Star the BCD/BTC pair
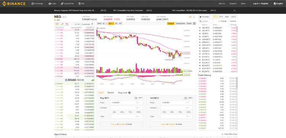This screenshot has width=286, height=138. click(200, 63)
